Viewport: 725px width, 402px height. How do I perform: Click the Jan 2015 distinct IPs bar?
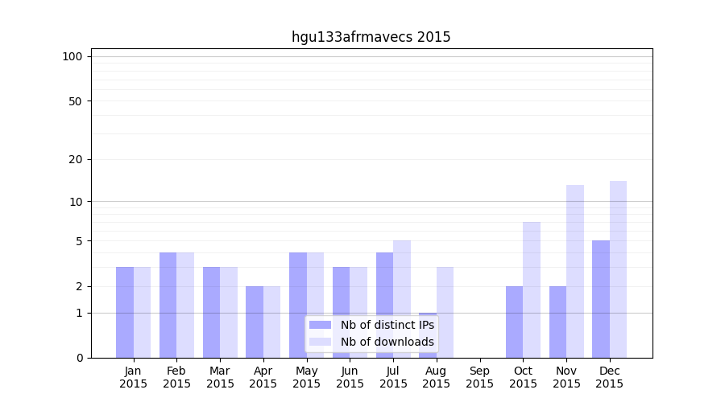tap(125, 312)
